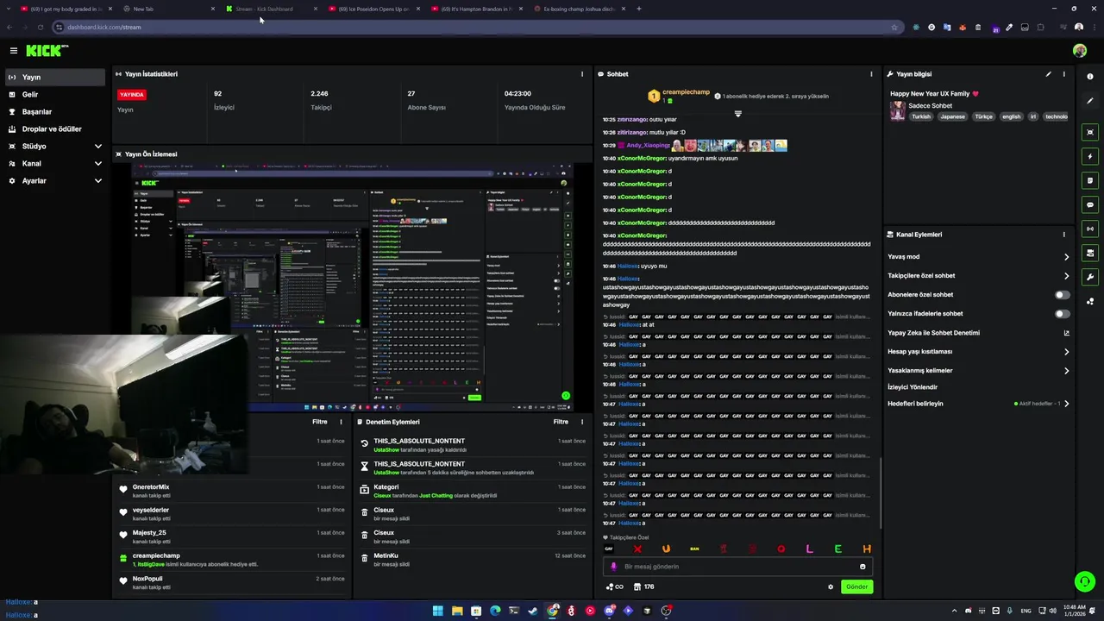This screenshot has width=1104, height=621.
Task: Open Steam from the taskbar
Action: (533, 611)
